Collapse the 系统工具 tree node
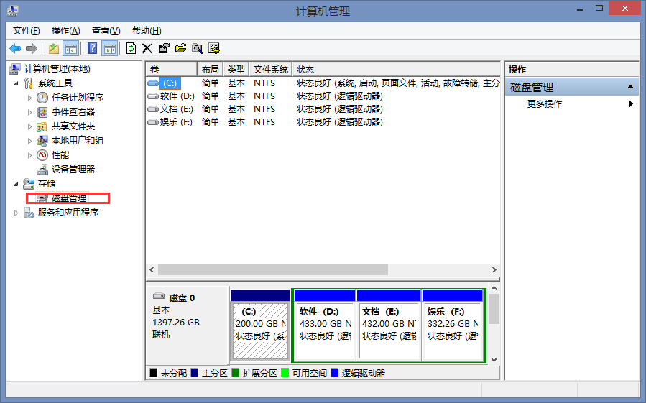 pos(17,83)
